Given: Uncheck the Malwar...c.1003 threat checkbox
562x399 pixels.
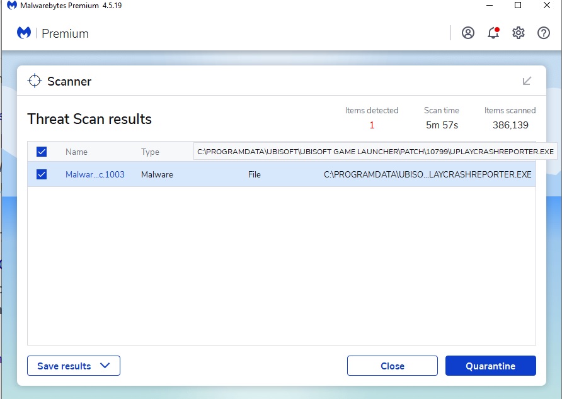Looking at the screenshot, I should 42,174.
